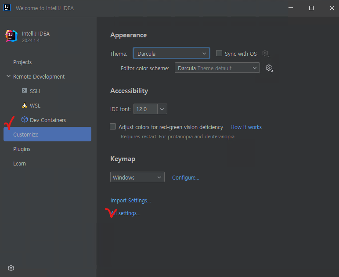
Task: Open Dev Containers option
Action: [48, 120]
